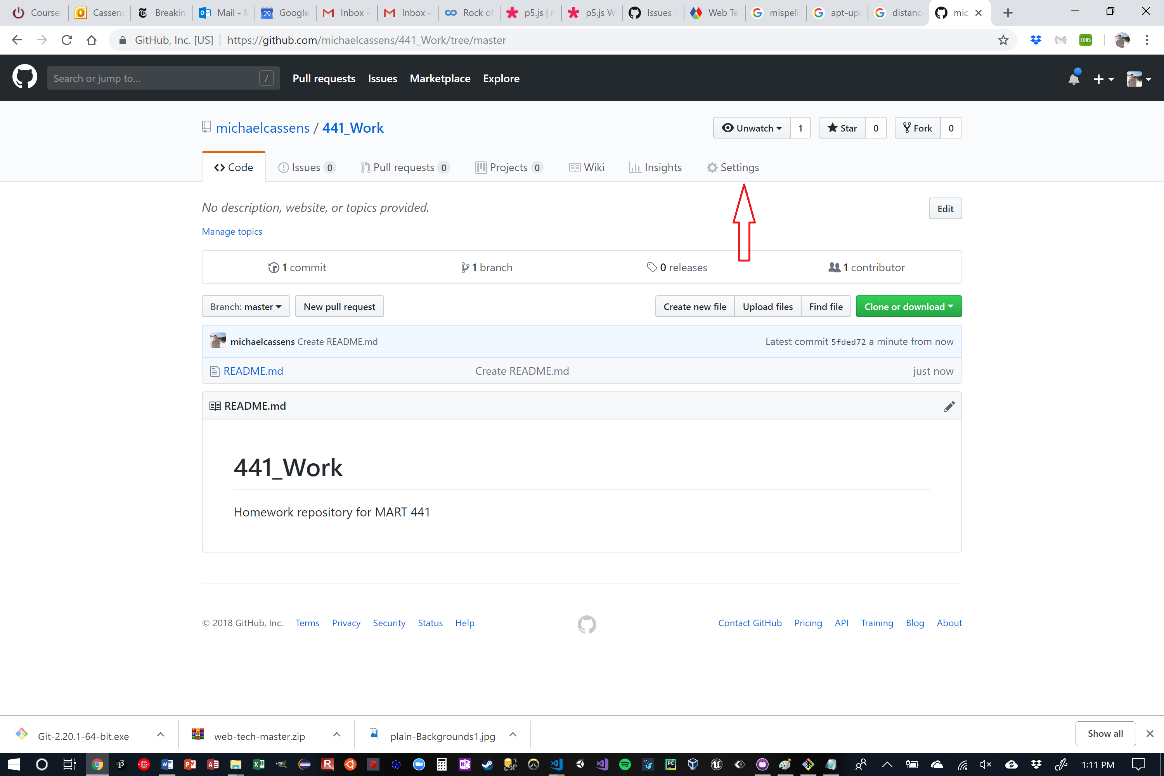
Task: Open Steam from the taskbar
Action: 487,764
